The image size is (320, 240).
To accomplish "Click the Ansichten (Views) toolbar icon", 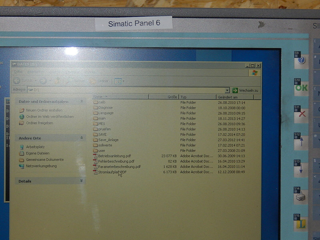I will click(118, 80).
